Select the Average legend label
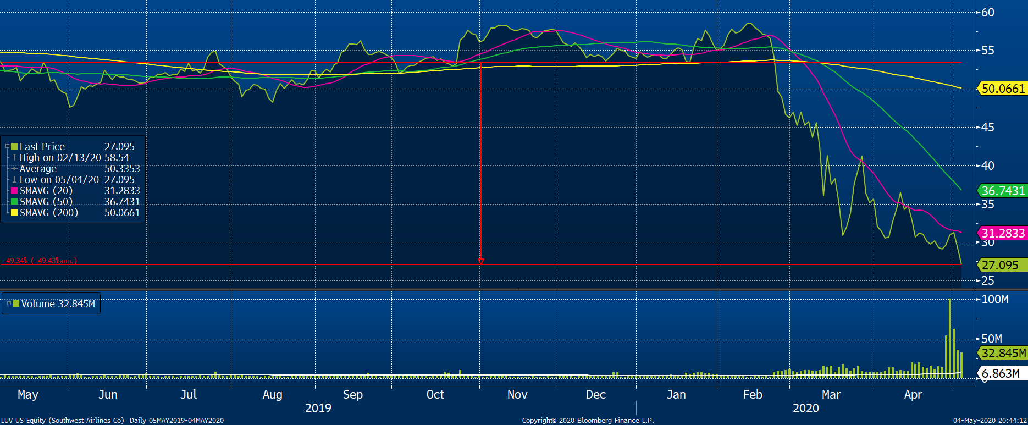 pyautogui.click(x=38, y=168)
